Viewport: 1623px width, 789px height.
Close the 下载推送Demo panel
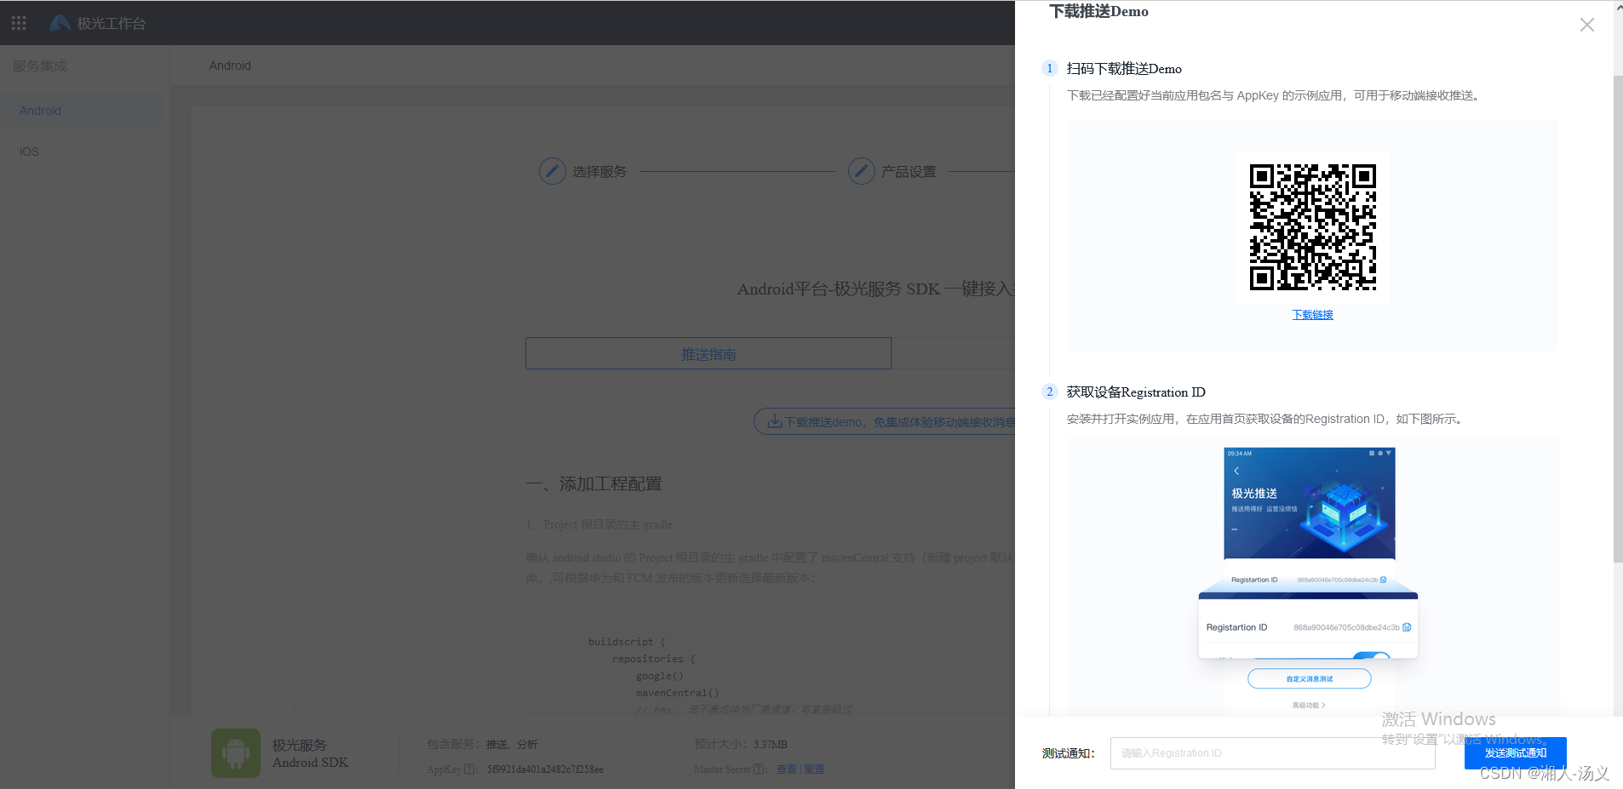pos(1586,25)
